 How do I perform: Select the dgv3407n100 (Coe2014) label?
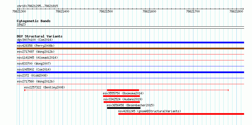(35, 40)
